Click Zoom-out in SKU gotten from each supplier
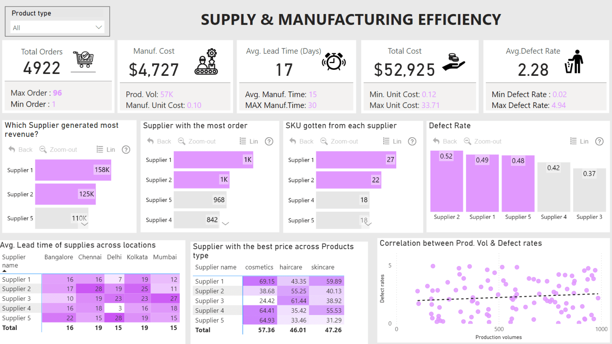Screen dimensions: 612x344 pos(339,141)
